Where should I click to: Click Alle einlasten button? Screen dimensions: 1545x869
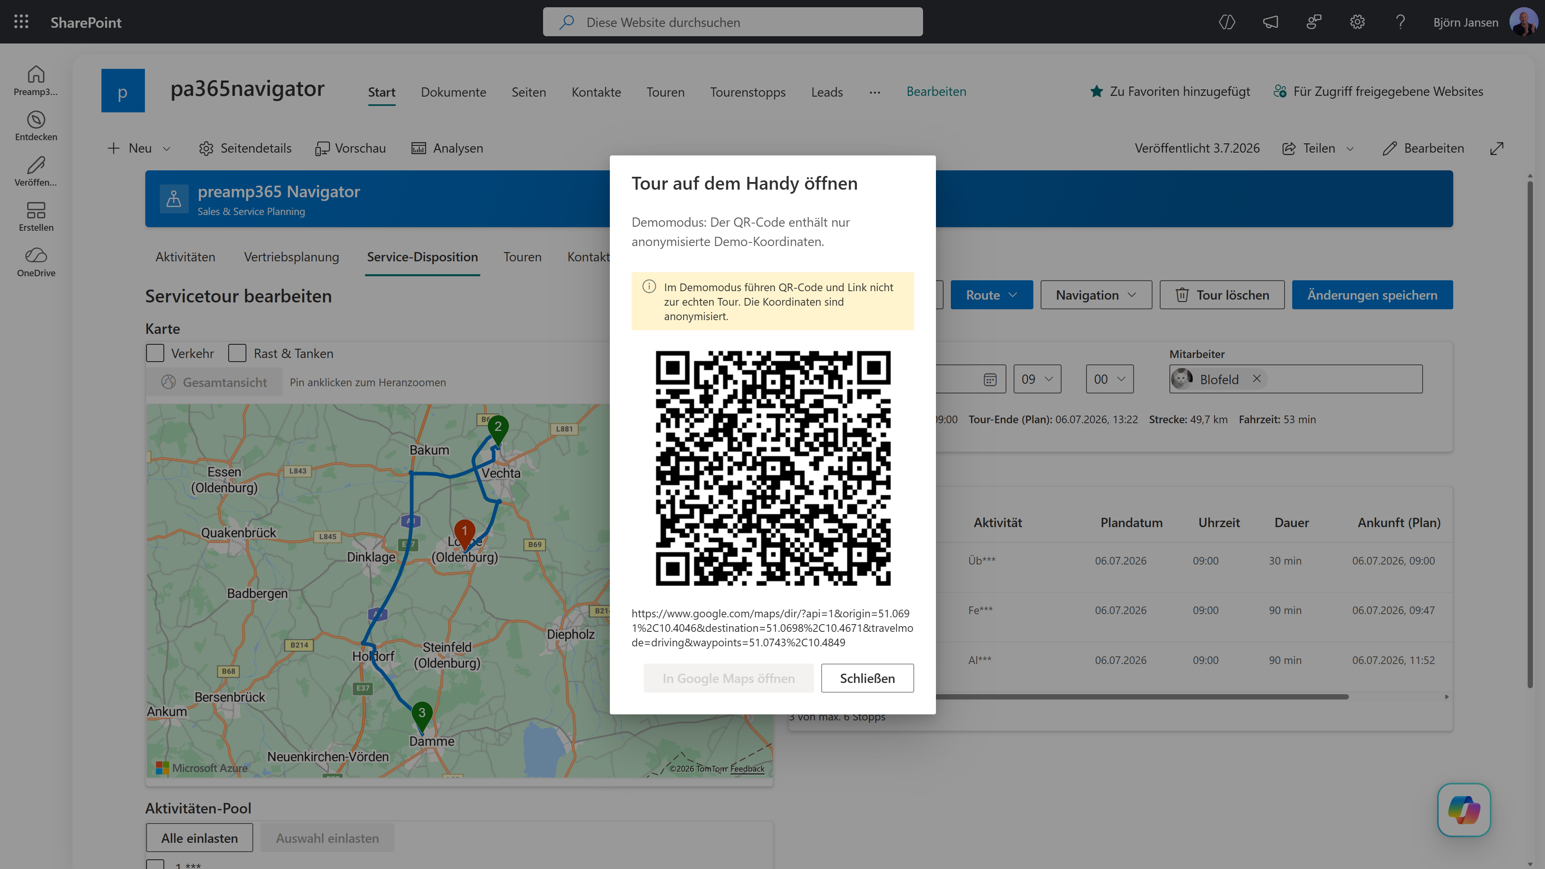tap(200, 838)
